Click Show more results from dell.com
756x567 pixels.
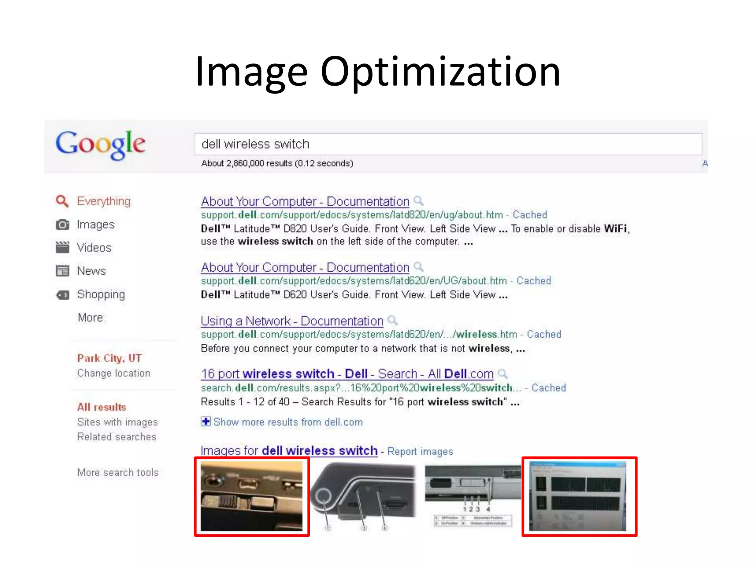point(288,422)
